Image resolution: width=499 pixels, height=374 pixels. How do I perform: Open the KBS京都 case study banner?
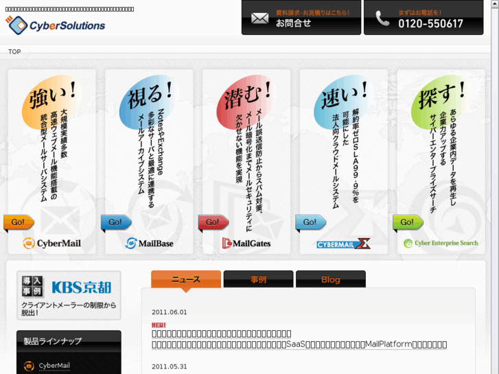click(69, 295)
